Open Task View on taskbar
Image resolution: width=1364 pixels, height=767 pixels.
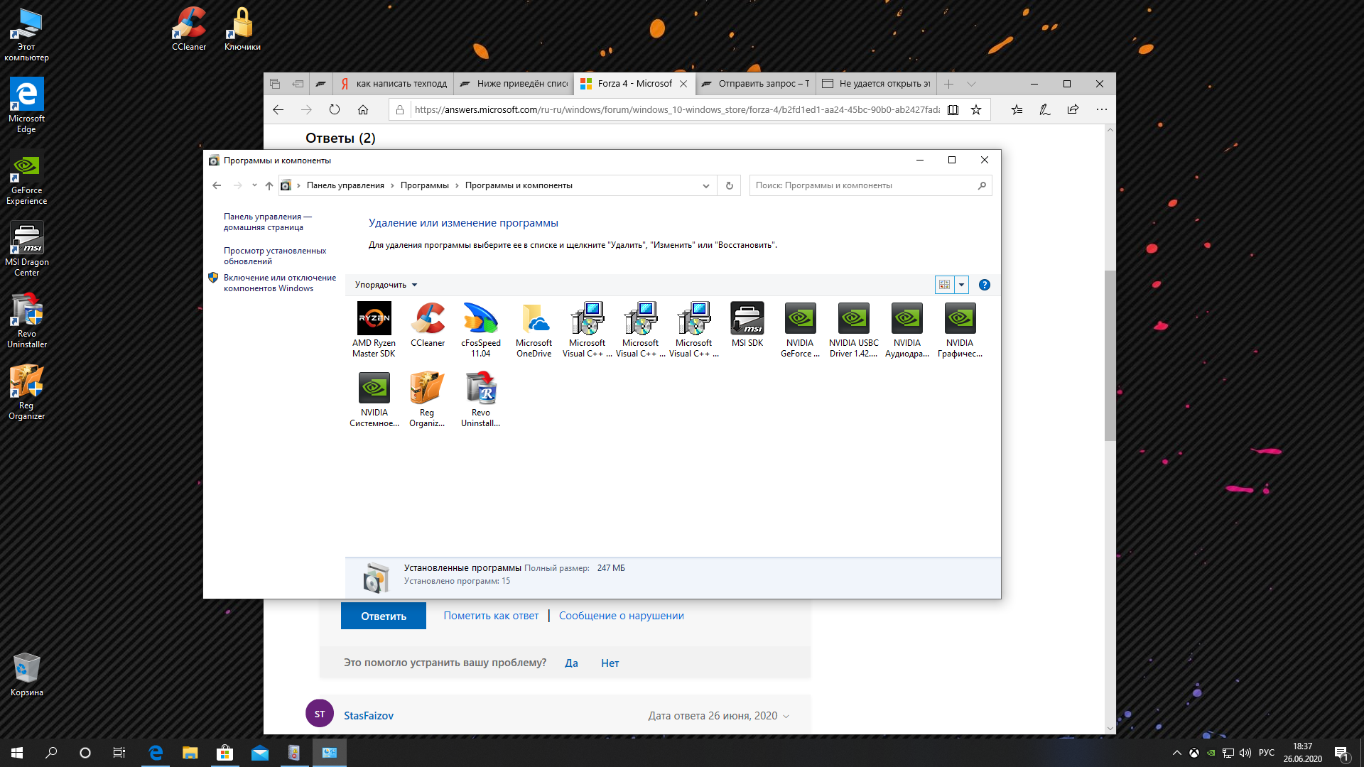[119, 753]
